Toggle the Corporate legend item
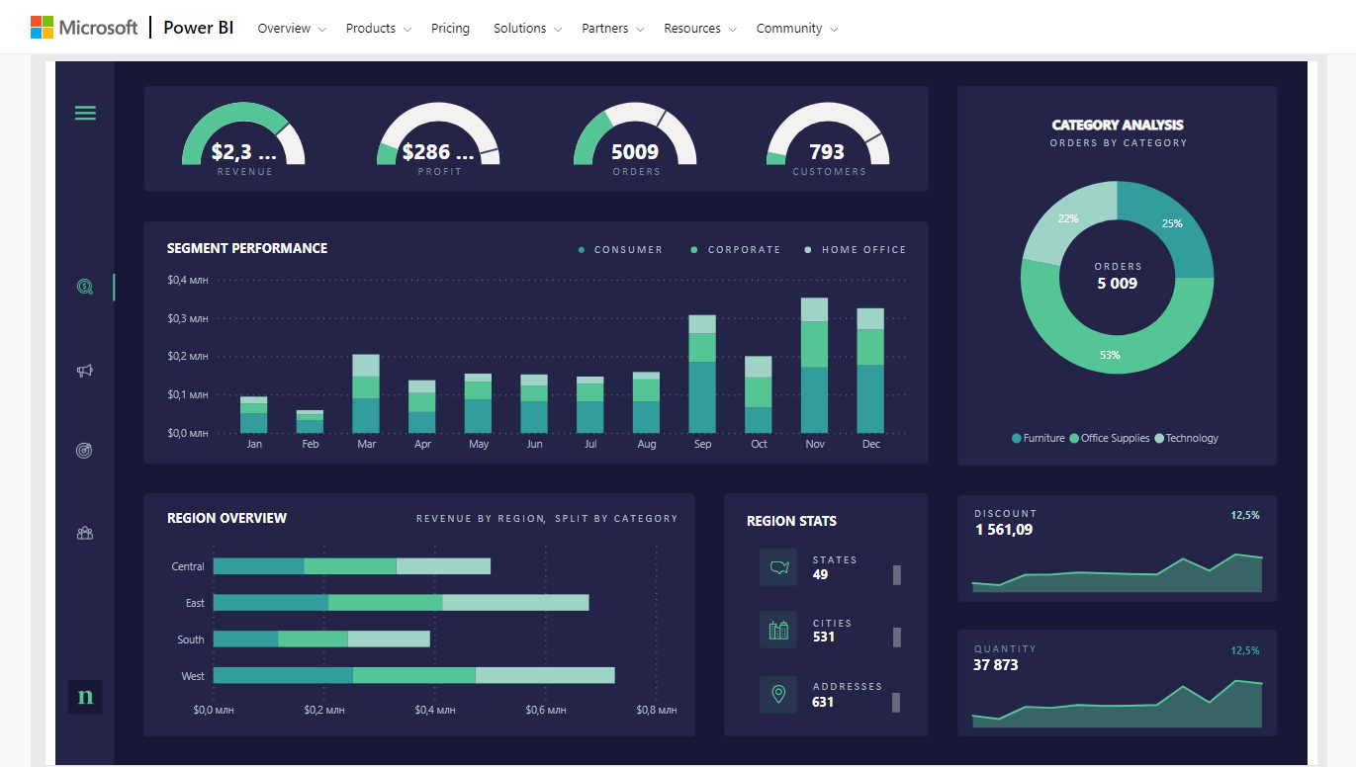 pyautogui.click(x=736, y=250)
